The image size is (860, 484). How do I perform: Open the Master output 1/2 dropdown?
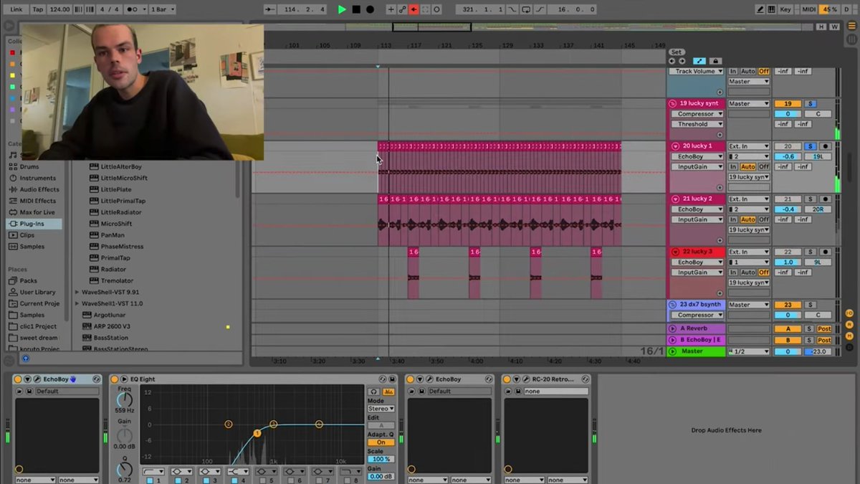click(749, 351)
